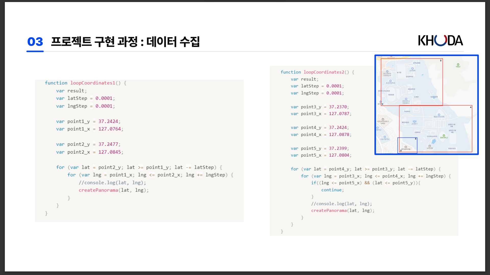The height and width of the screenshot is (275, 490).
Task: Click the 용인술속마을 marker in blue box
Action: 406,147
